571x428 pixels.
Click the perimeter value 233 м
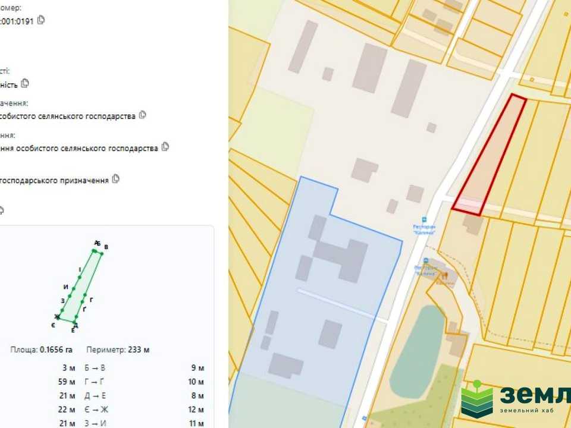click(139, 350)
